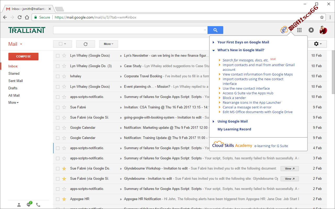Open Hangouts chat icon with badge 7
The height and width of the screenshot is (209, 335).
pos(29,205)
